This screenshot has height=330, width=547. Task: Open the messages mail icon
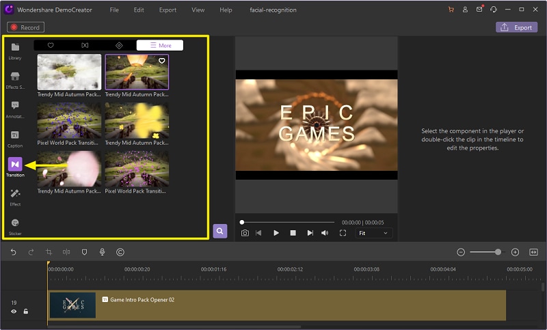point(479,10)
